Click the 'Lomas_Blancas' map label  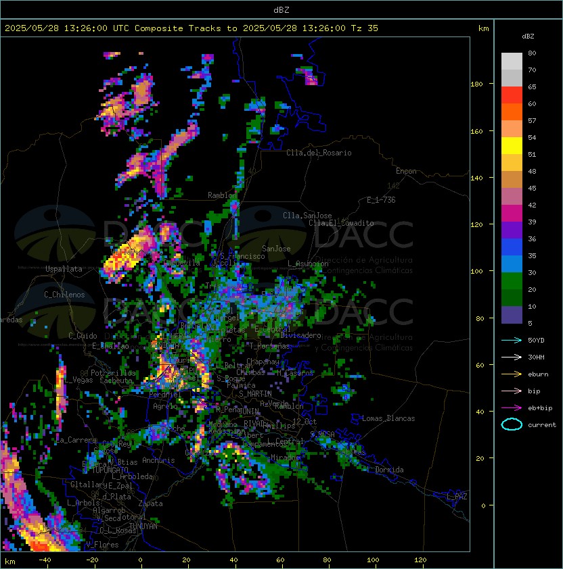388,418
